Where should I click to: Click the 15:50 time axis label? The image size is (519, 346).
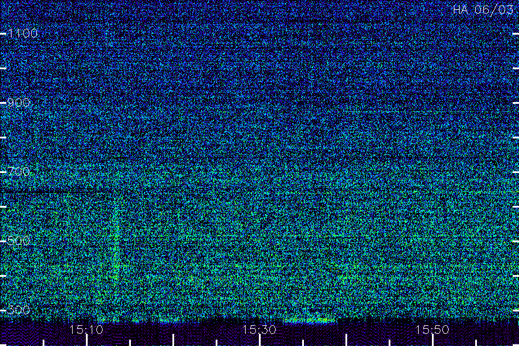[432, 330]
